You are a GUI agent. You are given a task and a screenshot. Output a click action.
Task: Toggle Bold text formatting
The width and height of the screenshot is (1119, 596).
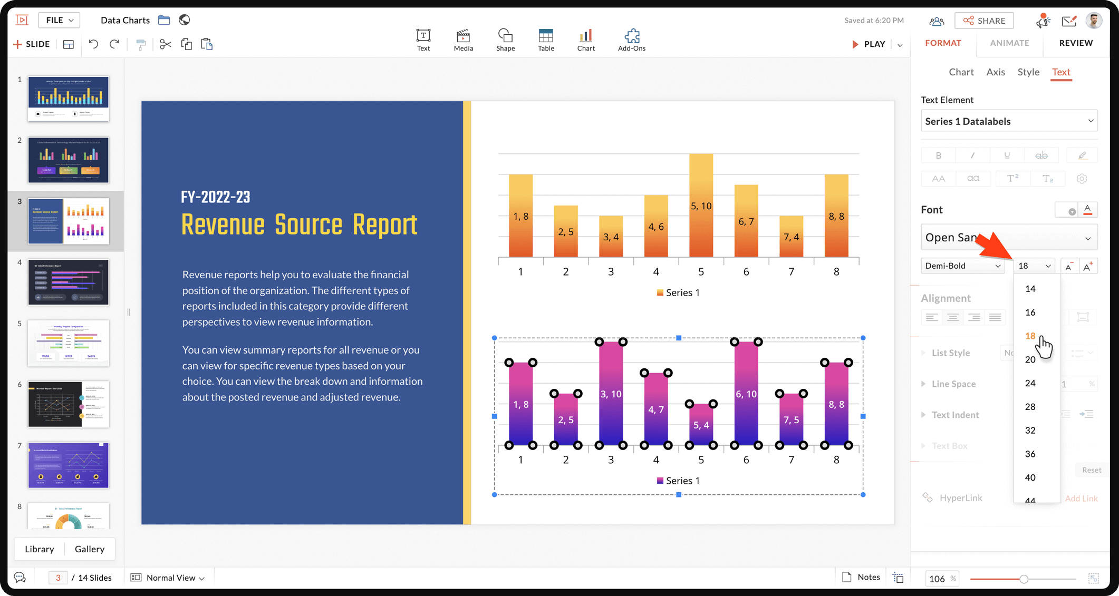click(938, 155)
